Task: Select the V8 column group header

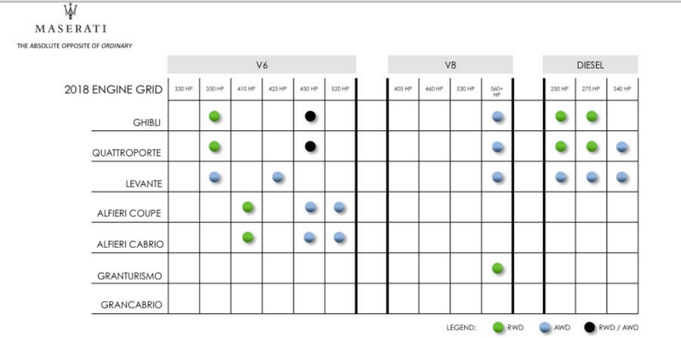Action: coord(450,65)
